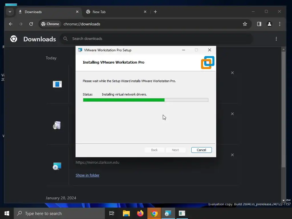Remove the second download entry from list

click(232, 114)
